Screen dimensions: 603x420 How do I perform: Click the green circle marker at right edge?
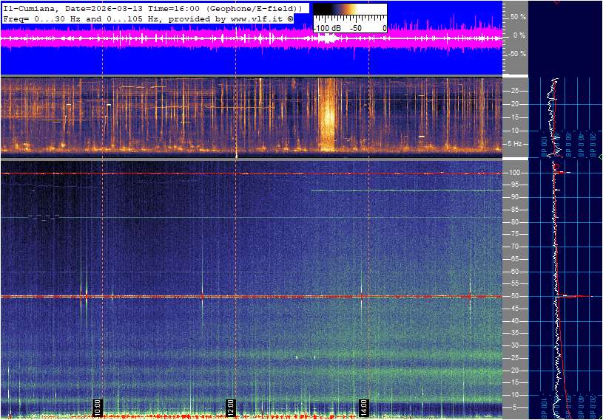(x=600, y=157)
